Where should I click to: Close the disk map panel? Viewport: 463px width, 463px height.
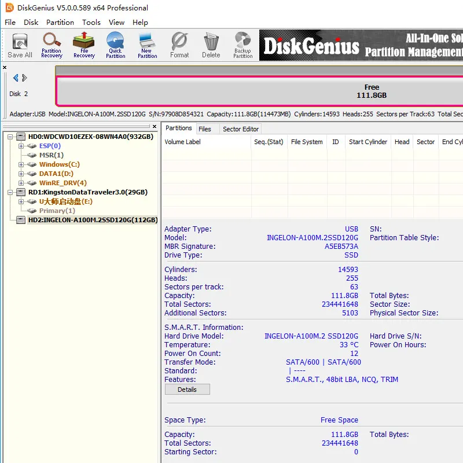click(5, 68)
